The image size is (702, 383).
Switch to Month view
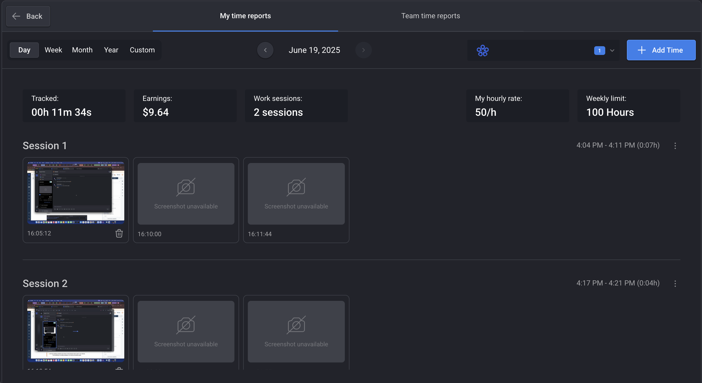click(x=82, y=50)
